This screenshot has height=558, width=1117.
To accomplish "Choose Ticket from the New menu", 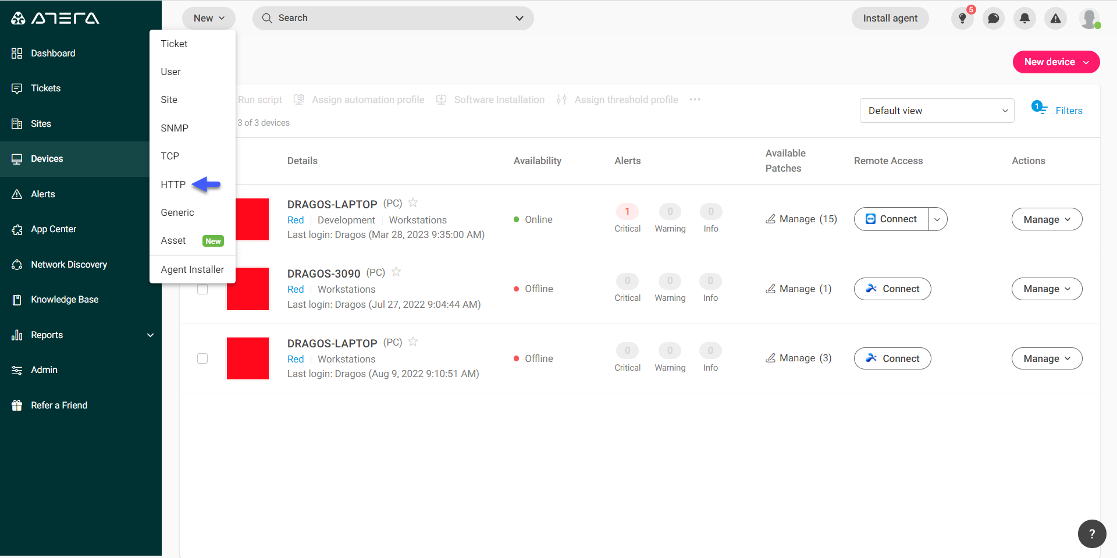I will pyautogui.click(x=193, y=44).
